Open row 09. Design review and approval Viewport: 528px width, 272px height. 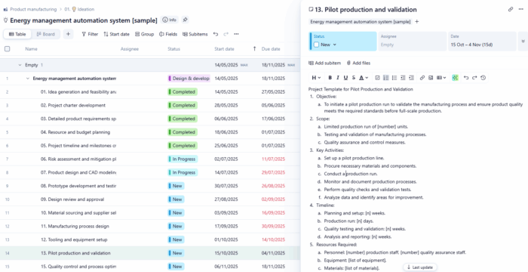pos(72,199)
